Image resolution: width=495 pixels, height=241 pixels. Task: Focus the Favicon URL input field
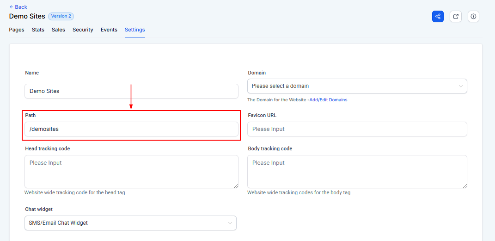[357, 129]
